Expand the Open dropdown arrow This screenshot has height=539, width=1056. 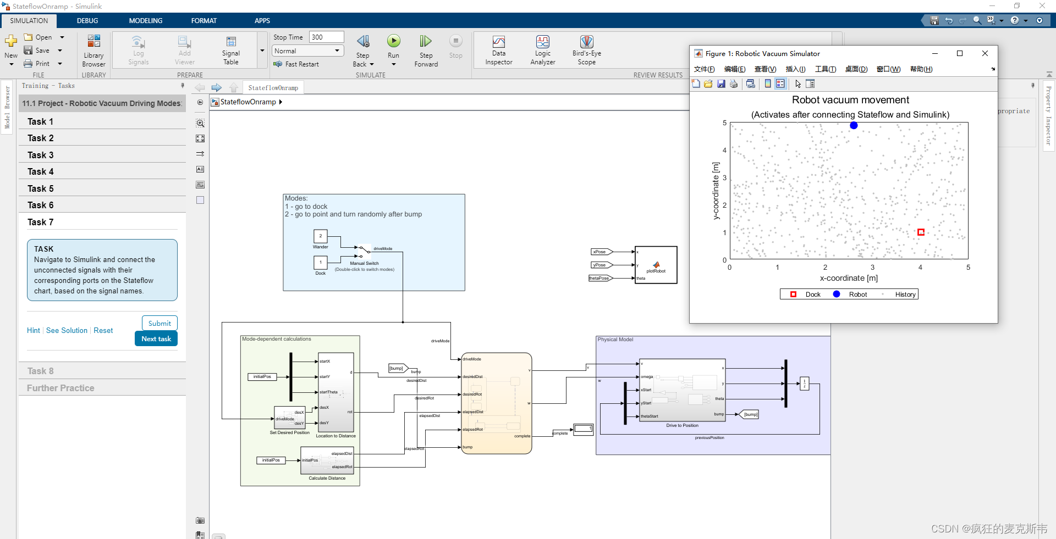click(x=62, y=37)
